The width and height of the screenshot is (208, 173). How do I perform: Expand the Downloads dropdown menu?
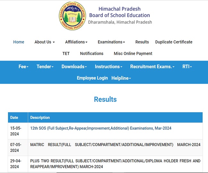[x=74, y=67]
